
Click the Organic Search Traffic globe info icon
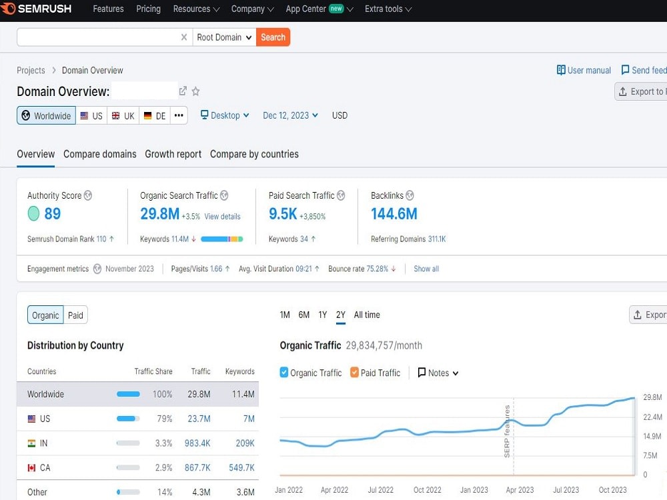pos(224,195)
